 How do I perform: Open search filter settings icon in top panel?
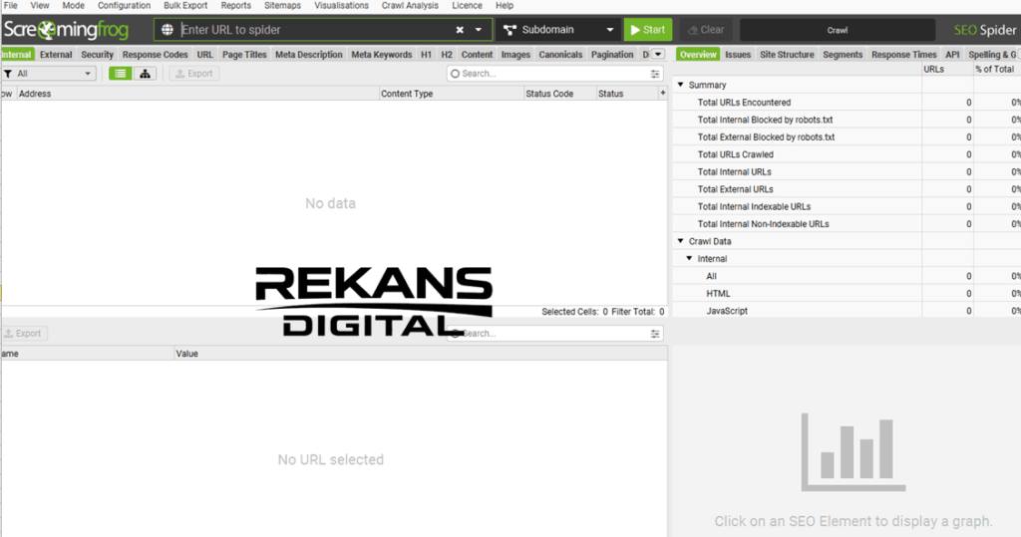tap(655, 74)
